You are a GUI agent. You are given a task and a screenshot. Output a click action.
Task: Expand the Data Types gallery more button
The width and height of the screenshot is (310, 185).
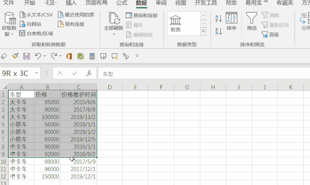[x=203, y=31]
